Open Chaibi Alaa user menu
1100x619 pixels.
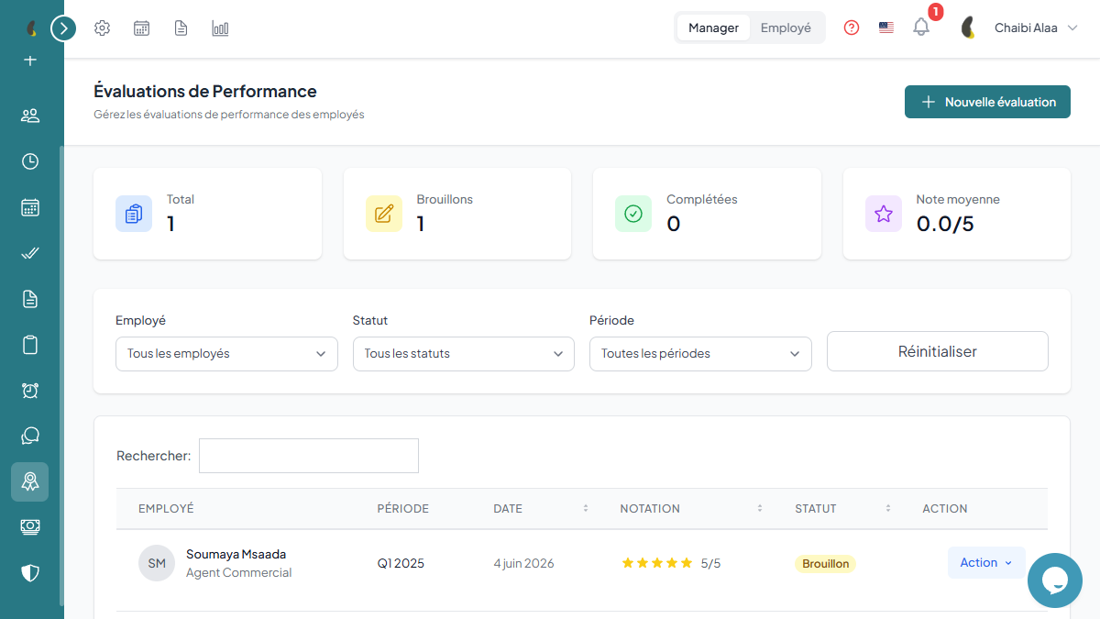(x=1035, y=28)
